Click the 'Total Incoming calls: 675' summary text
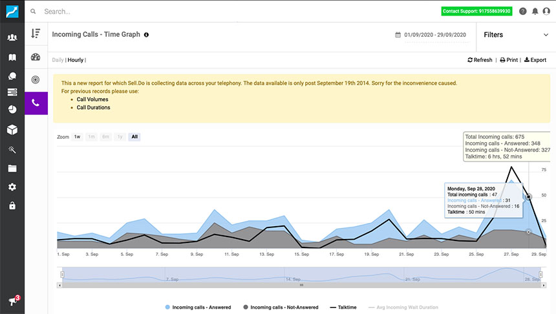 coord(495,137)
